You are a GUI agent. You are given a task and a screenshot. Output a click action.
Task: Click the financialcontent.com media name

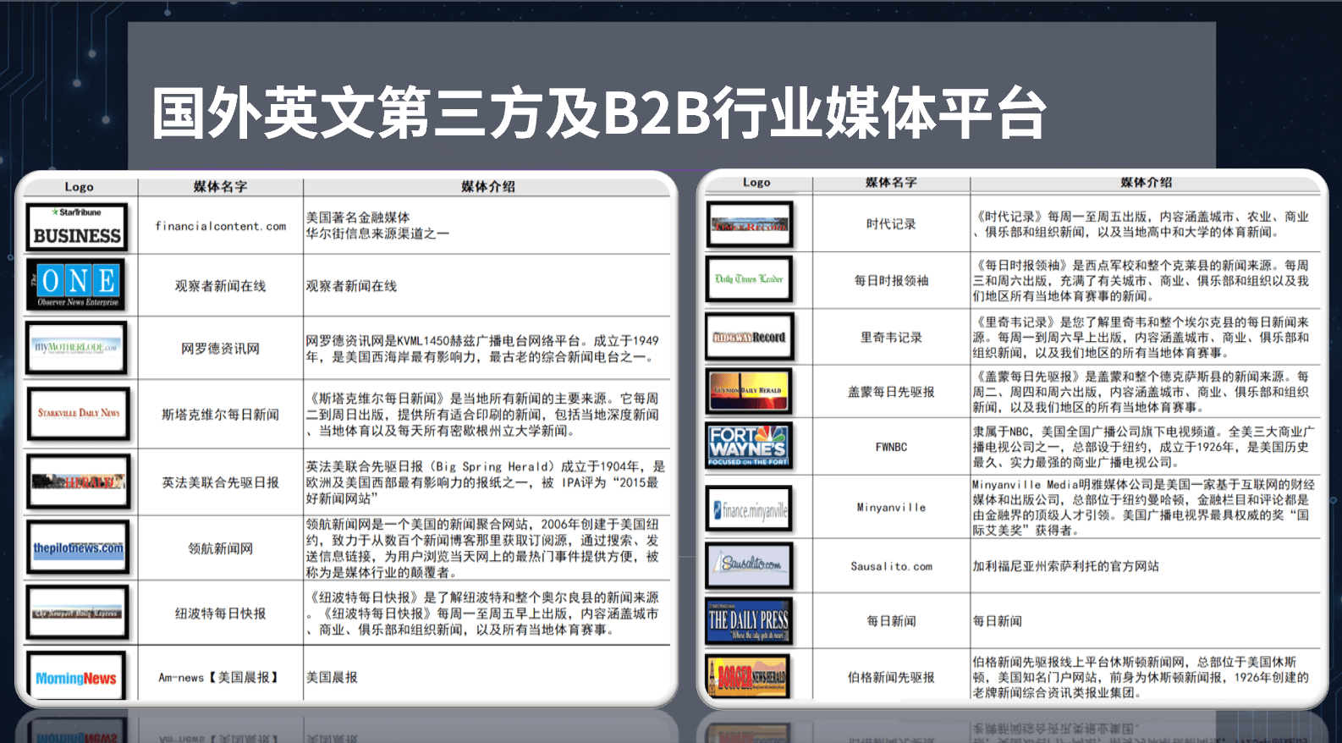220,227
